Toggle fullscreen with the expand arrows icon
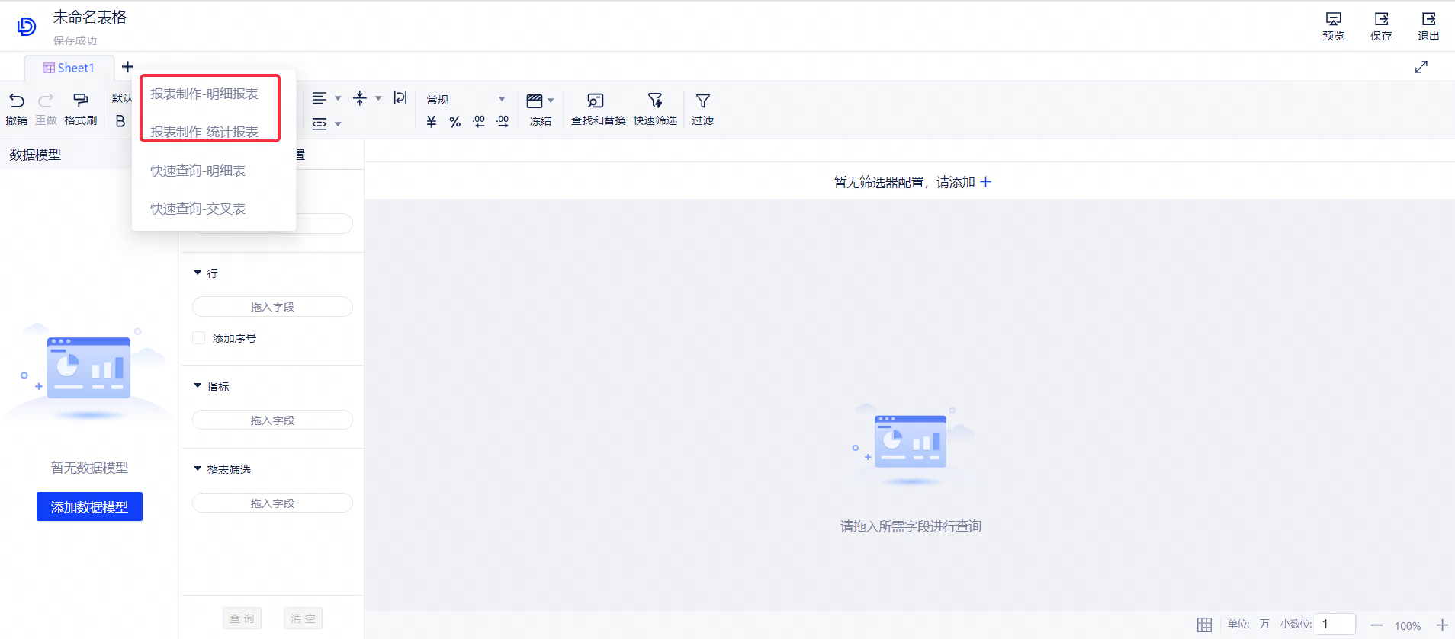 click(x=1421, y=67)
